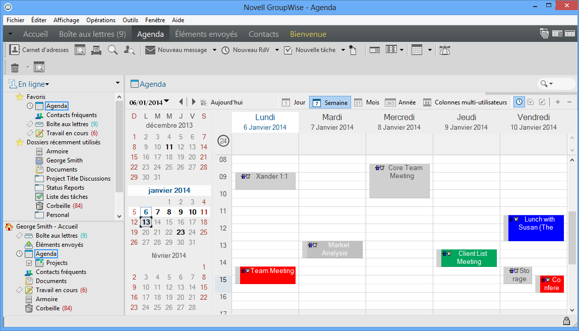Switch to Colonnes multi-utilisateurs view
This screenshot has width=579, height=331.
(465, 102)
